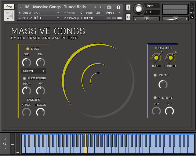The image size is (196, 156).
Task: Open the Purge dropdown menu
Action: pos(113,13)
